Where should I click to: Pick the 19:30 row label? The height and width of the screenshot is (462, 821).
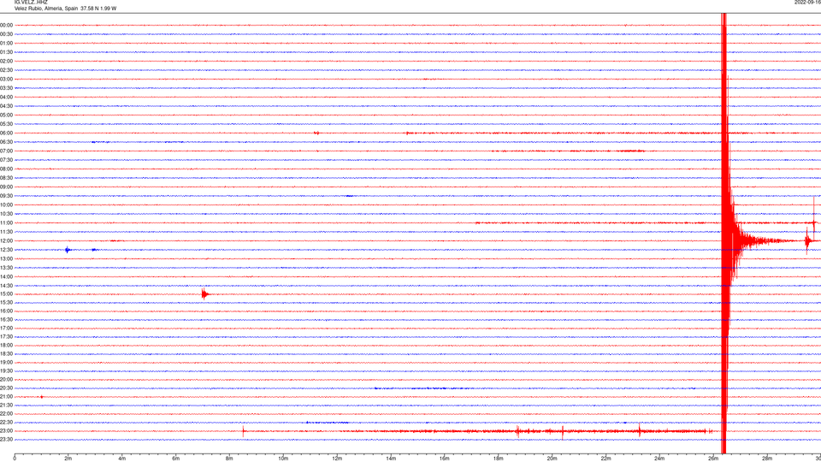(x=6, y=370)
